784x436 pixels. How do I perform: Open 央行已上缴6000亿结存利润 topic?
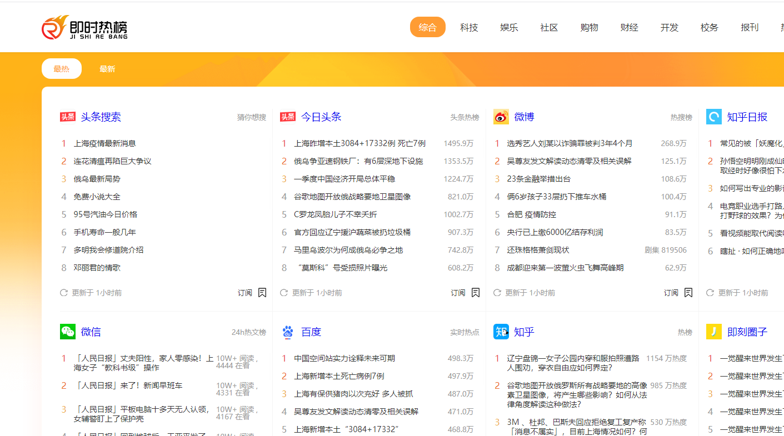tap(555, 232)
